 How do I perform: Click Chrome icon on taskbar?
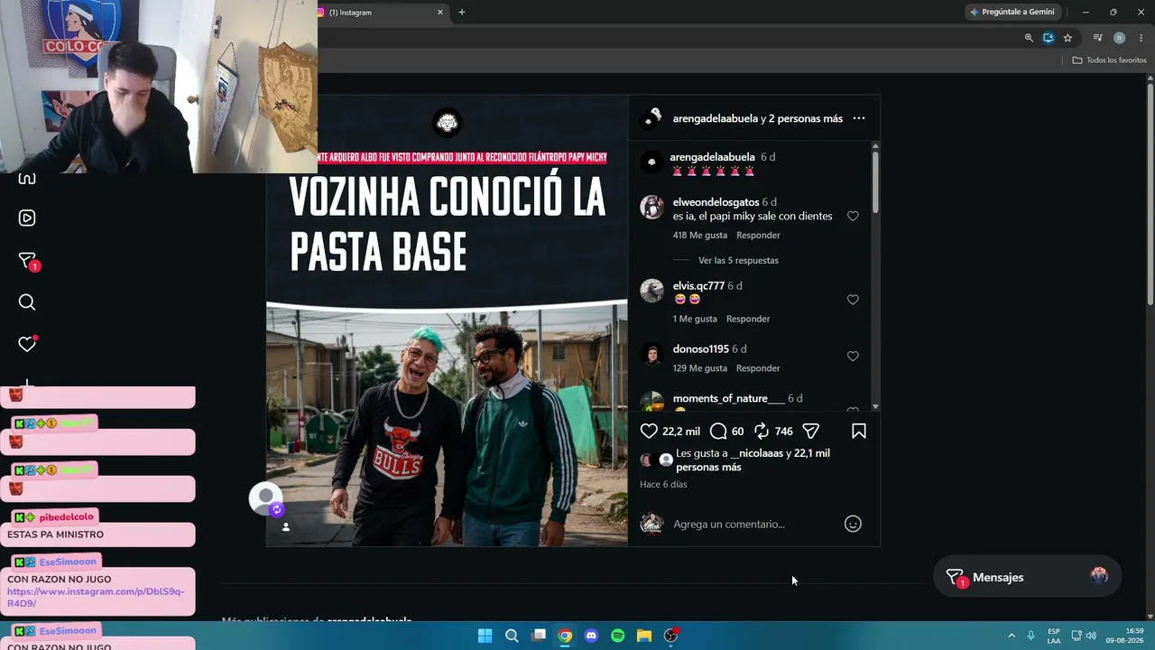565,636
